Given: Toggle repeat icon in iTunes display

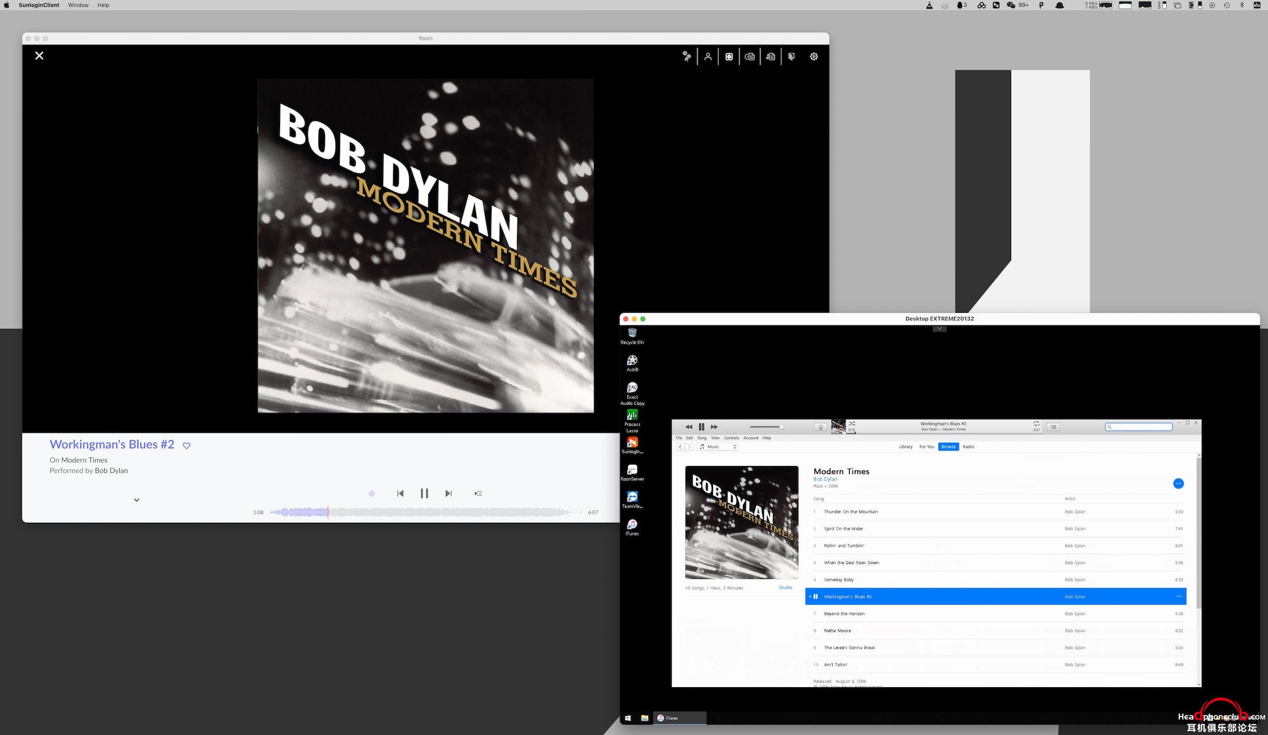Looking at the screenshot, I should pos(1036,423).
